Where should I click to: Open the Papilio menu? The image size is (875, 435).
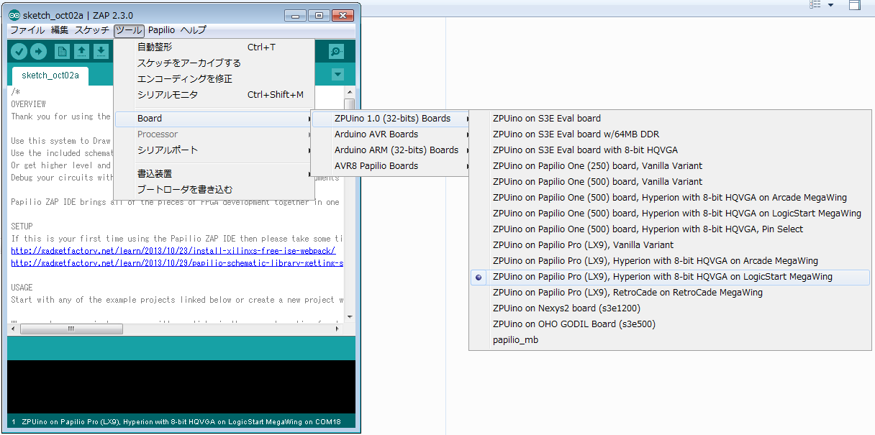161,30
